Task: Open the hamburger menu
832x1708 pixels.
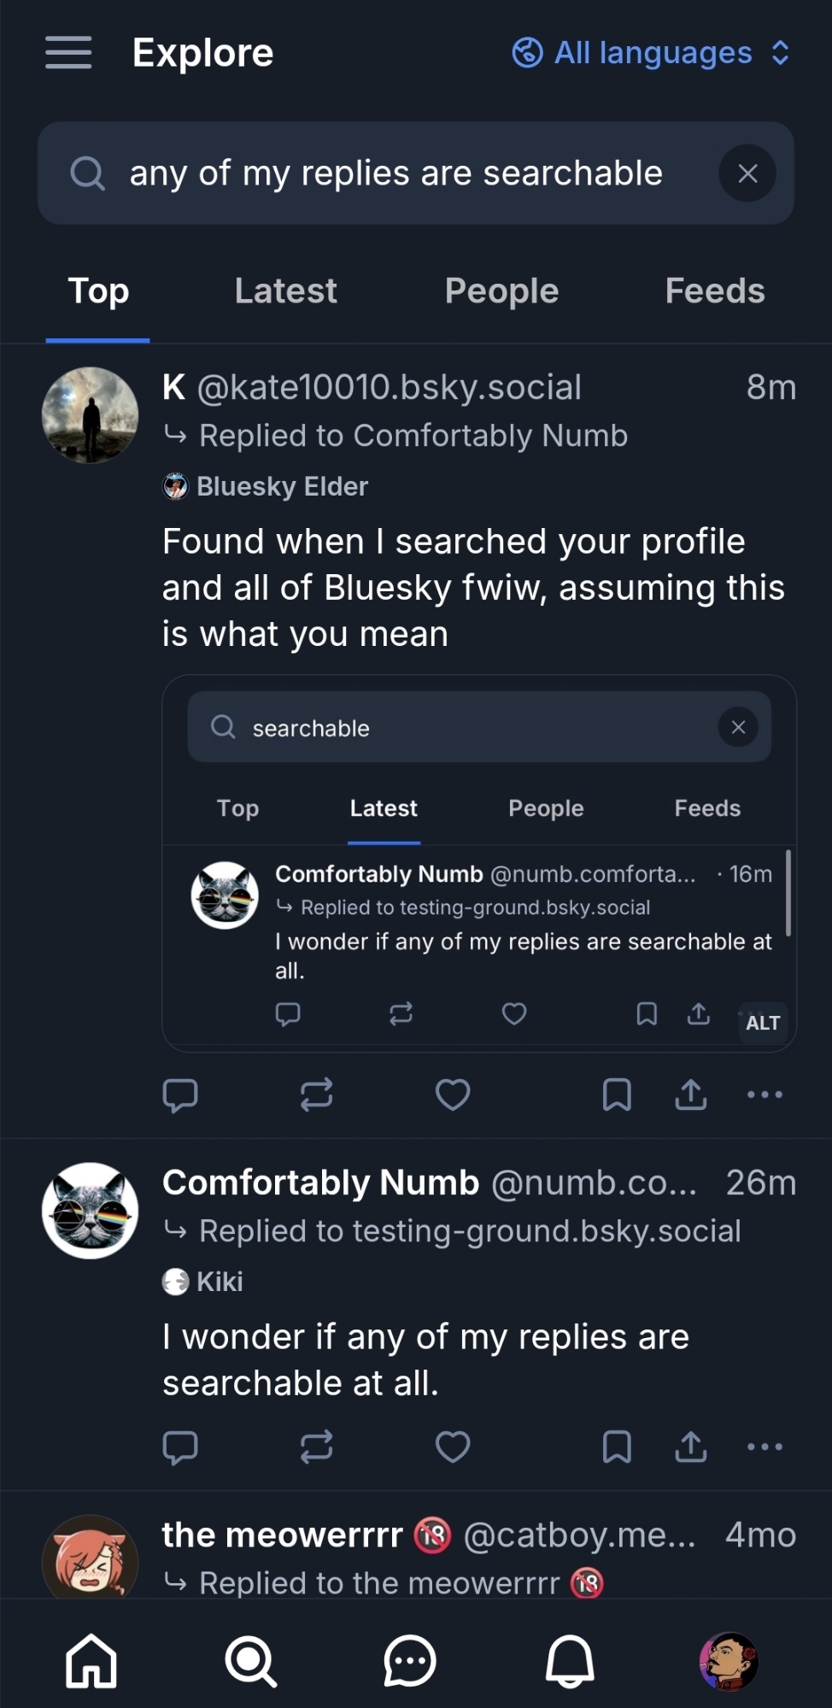Action: (68, 53)
